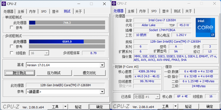Click the 跑分测试 benchmark button
This screenshot has width=221, height=110.
coord(19,73)
